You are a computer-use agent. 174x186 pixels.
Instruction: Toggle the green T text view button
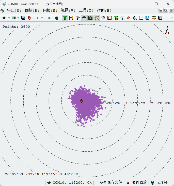point(65,18)
